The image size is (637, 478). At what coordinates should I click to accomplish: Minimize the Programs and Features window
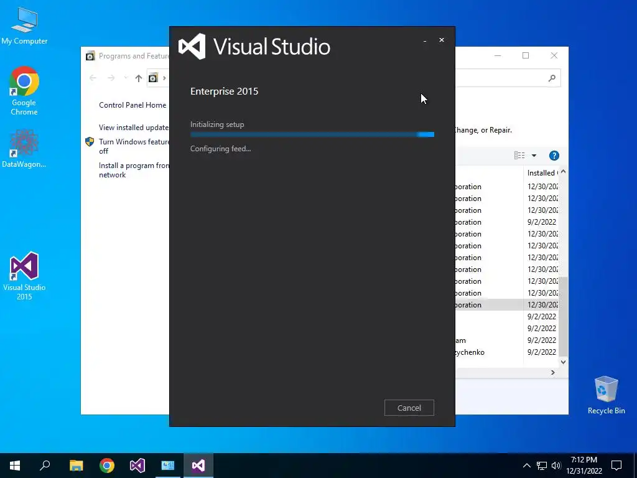coord(498,55)
